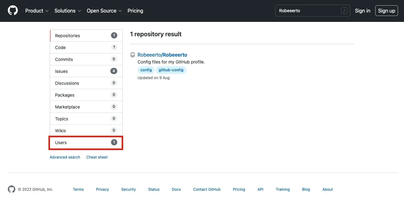Select the Code filter in the sidebar
Image resolution: width=404 pixels, height=202 pixels.
click(x=86, y=48)
